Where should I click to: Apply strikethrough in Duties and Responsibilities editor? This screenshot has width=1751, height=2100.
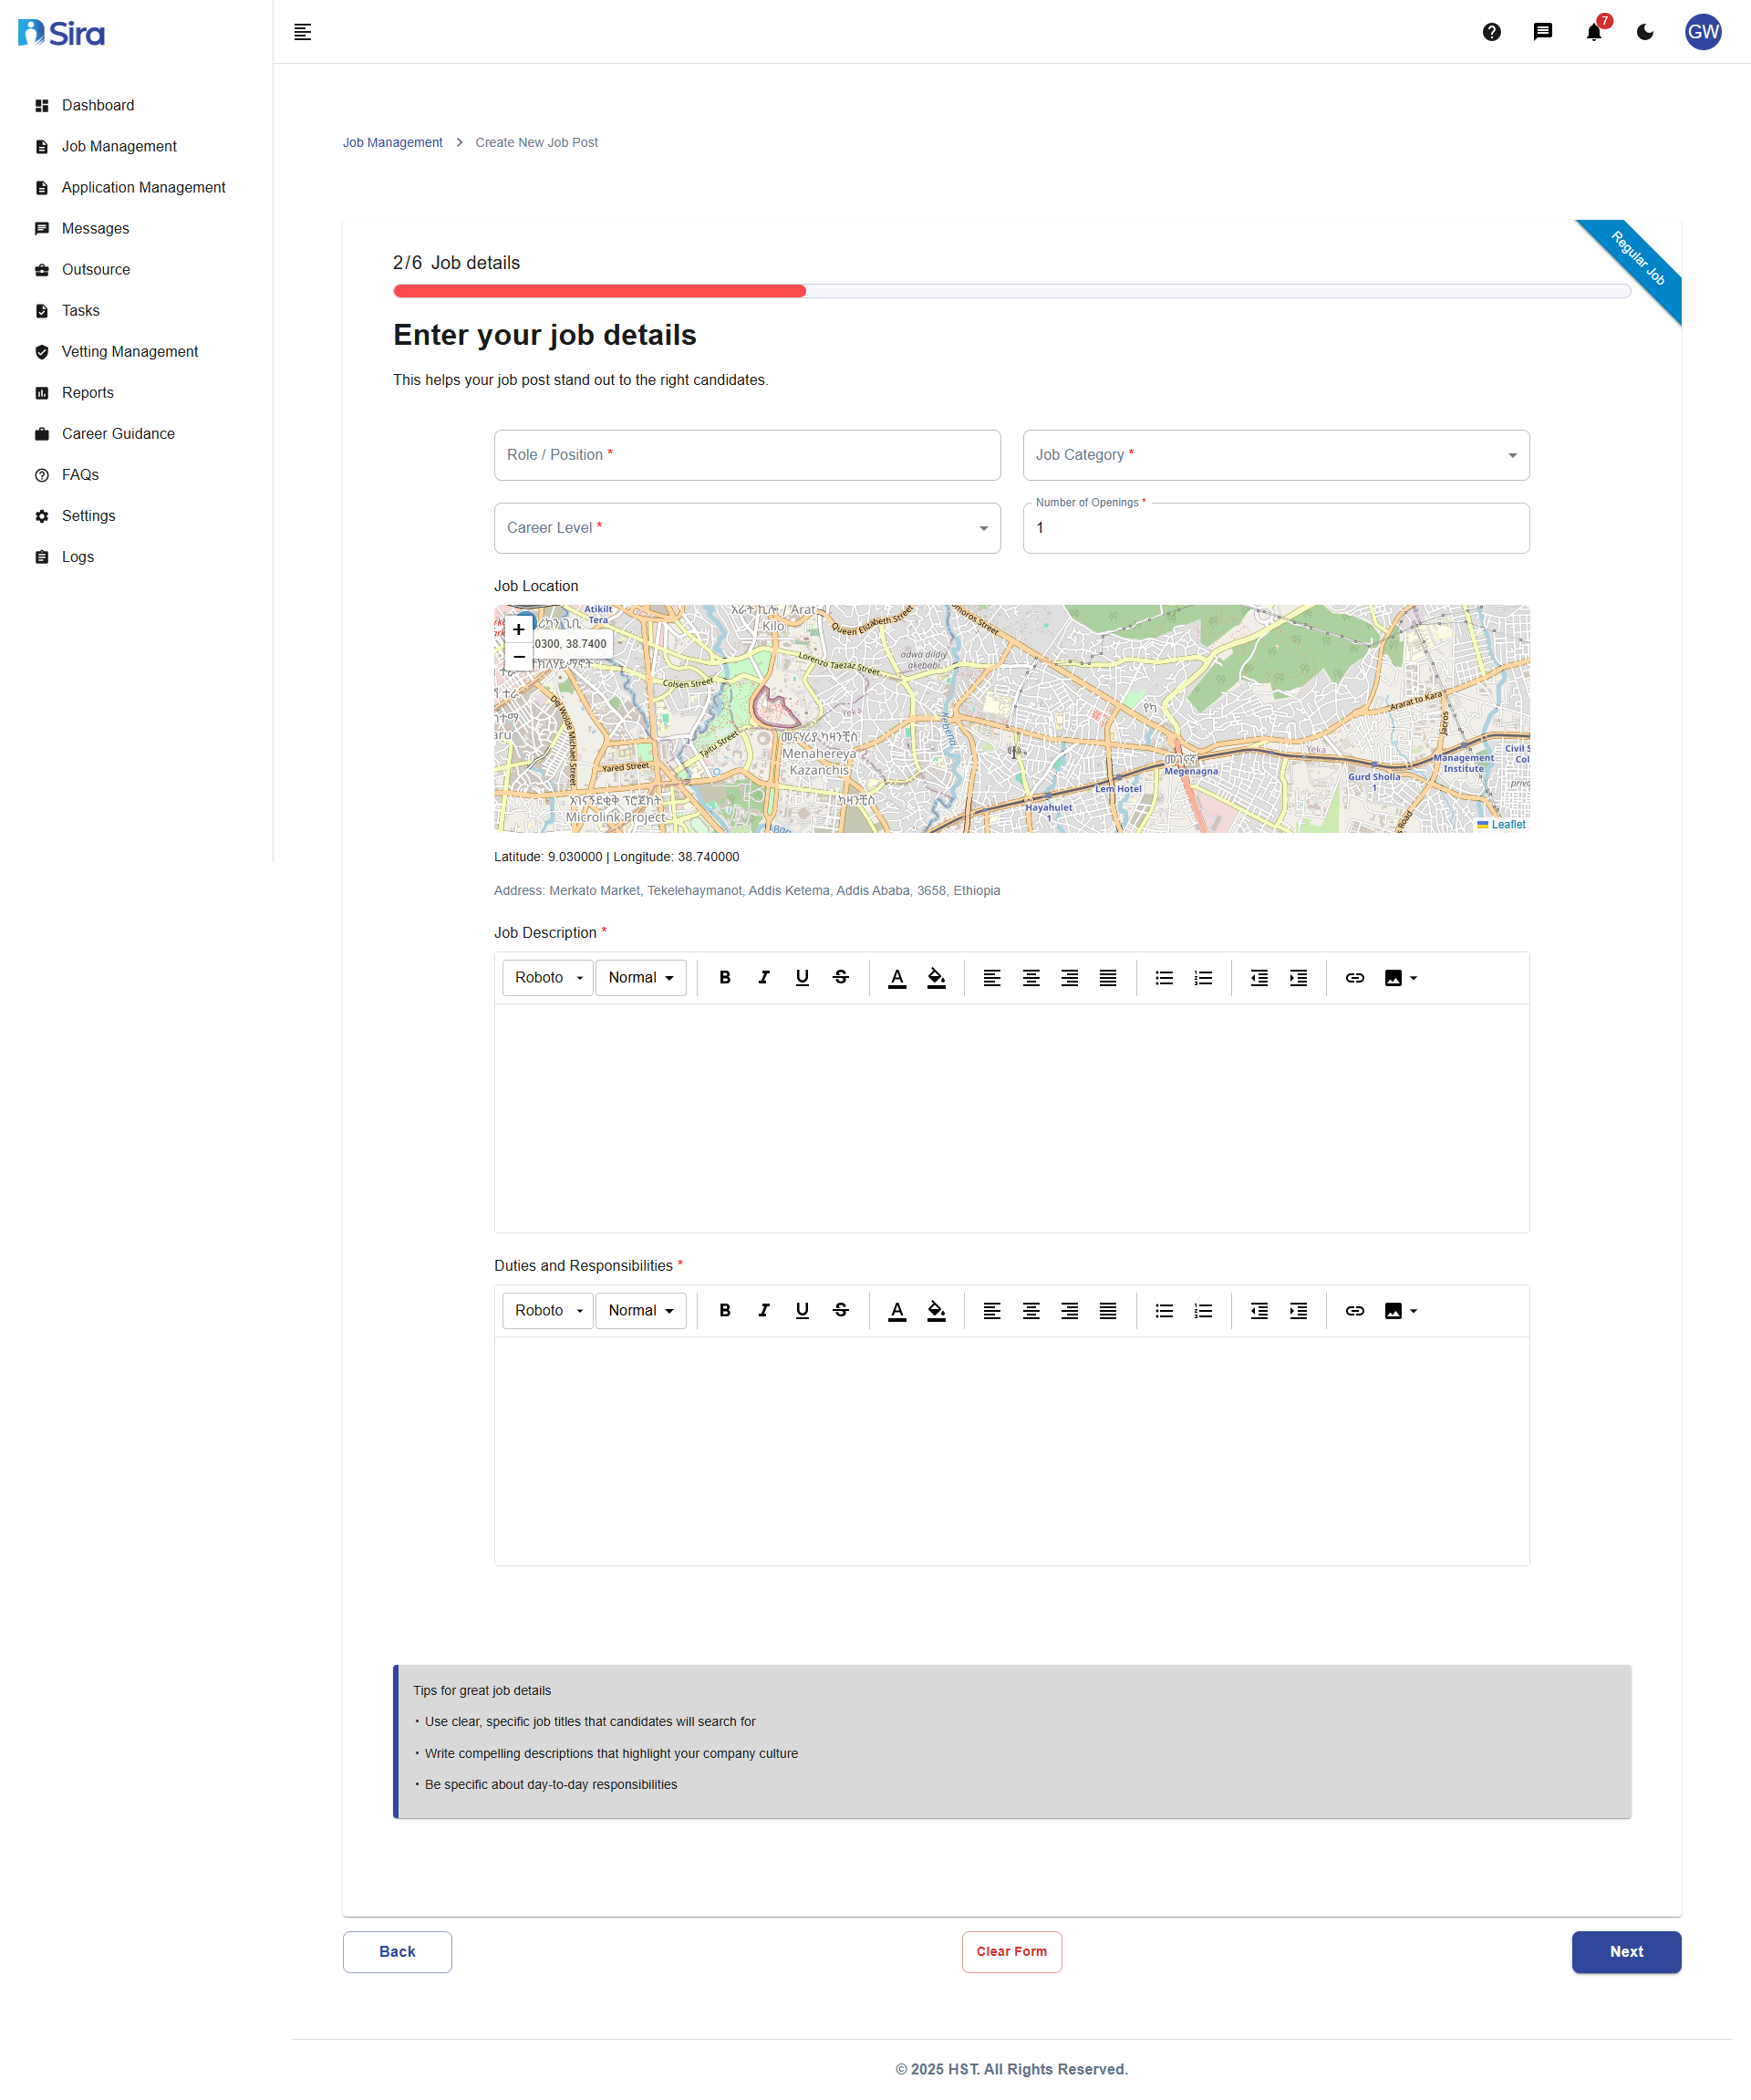pos(841,1310)
